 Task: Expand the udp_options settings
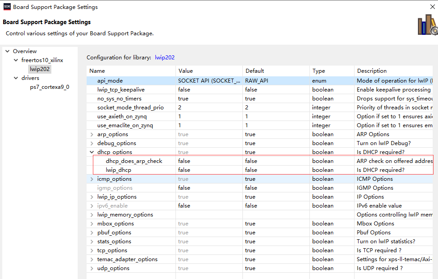91,268
